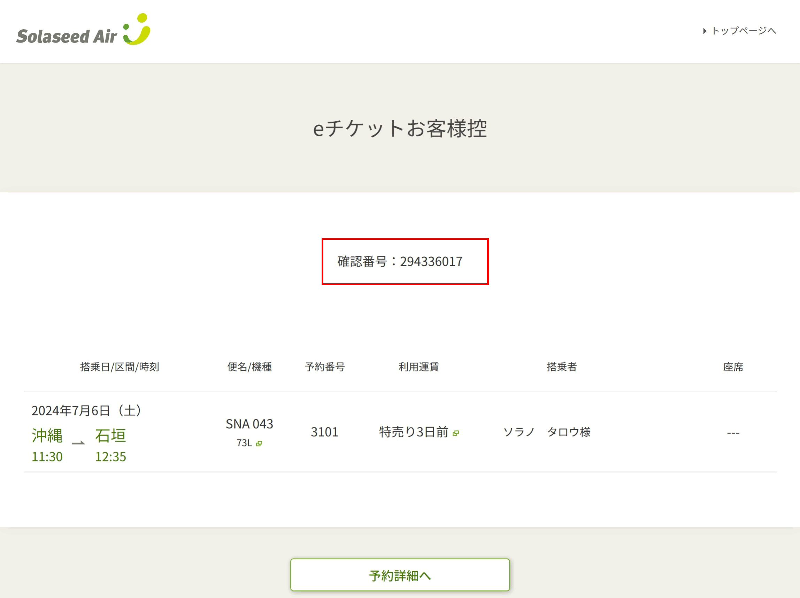Image resolution: width=800 pixels, height=598 pixels.
Task: Expand details for the 特売り3日前 fare
Action: (413, 431)
